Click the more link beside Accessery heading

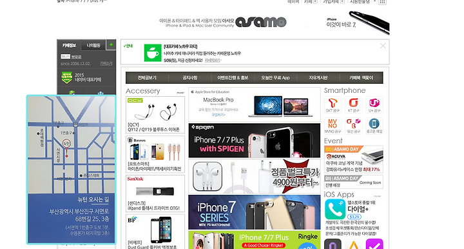coord(180,93)
